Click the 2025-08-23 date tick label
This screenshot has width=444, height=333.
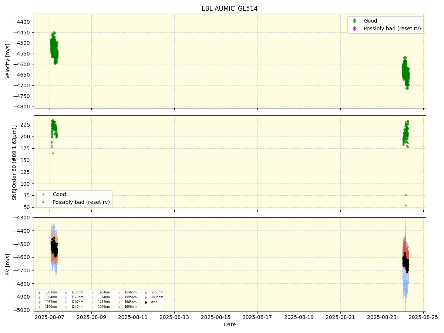382,317
